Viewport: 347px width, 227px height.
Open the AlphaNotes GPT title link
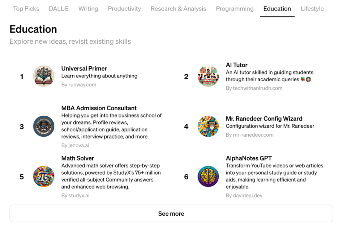[249, 158]
